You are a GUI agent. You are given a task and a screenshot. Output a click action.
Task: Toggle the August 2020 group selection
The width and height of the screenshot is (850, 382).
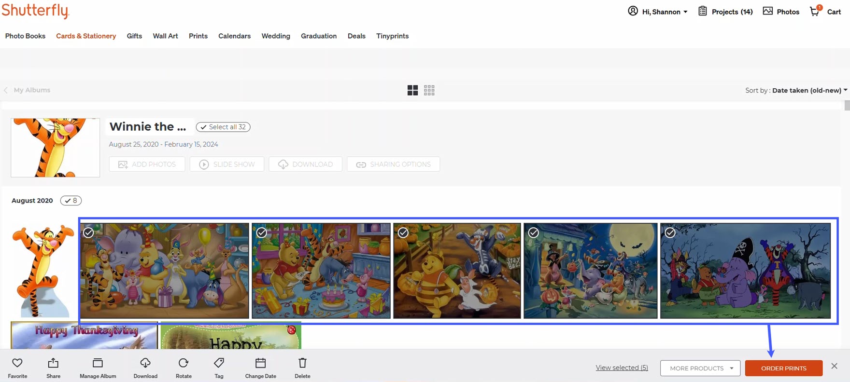[x=71, y=201]
